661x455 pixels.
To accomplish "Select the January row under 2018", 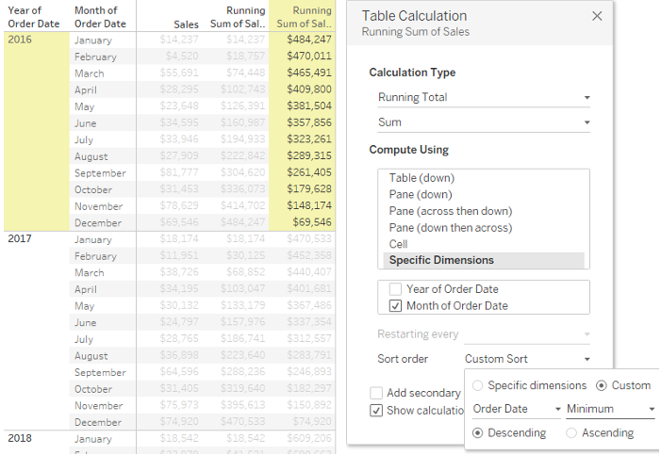I will click(93, 439).
